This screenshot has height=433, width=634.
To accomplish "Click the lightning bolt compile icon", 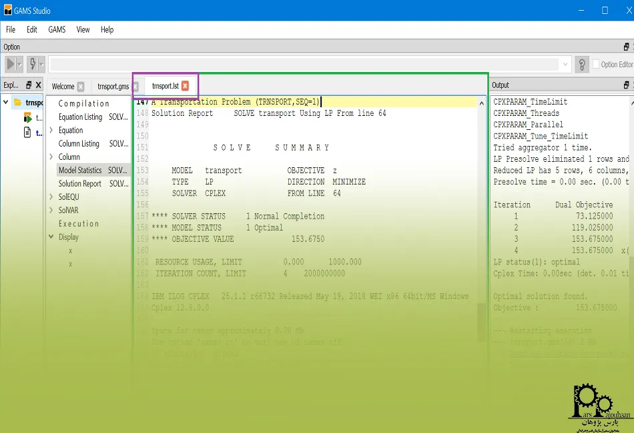I will click(33, 64).
